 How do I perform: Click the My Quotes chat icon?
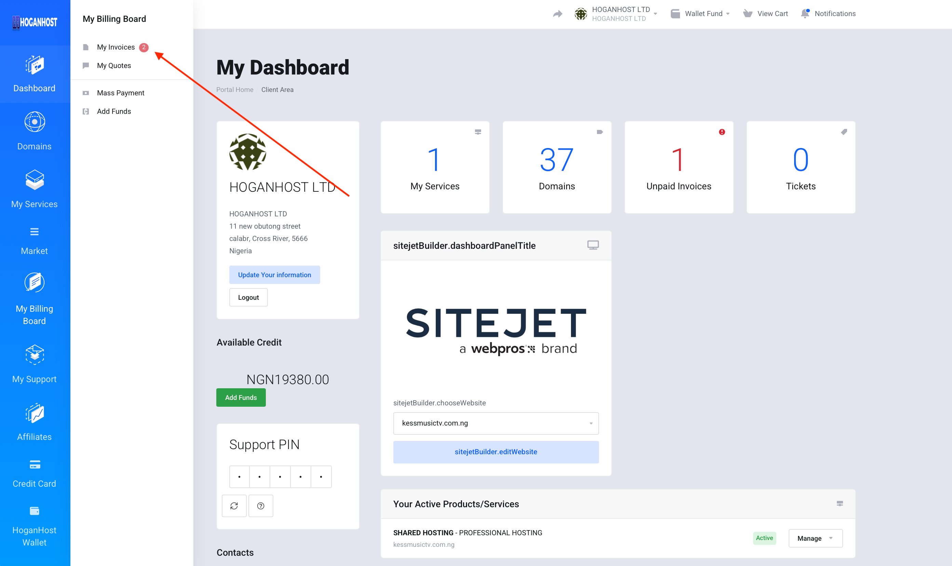86,66
